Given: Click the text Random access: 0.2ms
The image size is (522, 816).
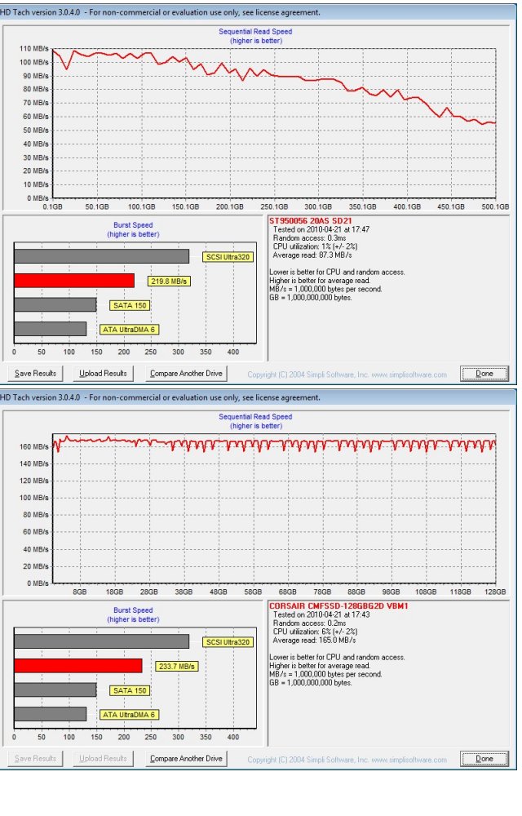Looking at the screenshot, I should tap(309, 623).
